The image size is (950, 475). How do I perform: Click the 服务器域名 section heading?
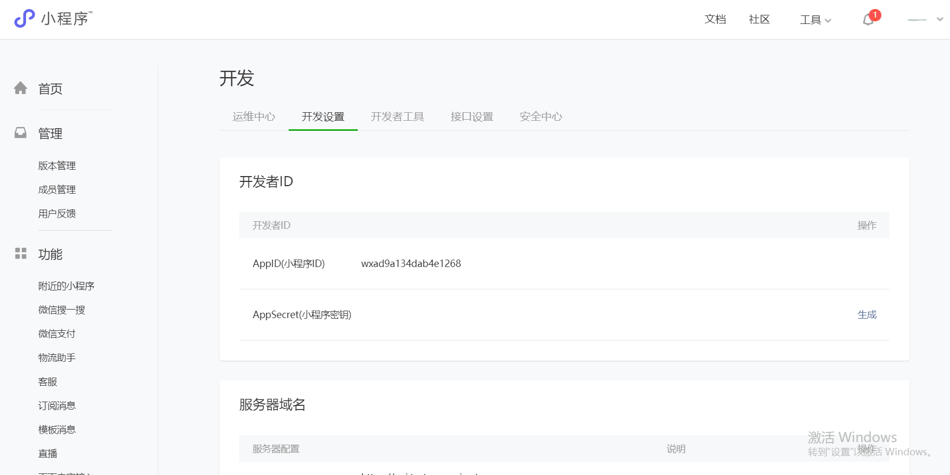[272, 405]
